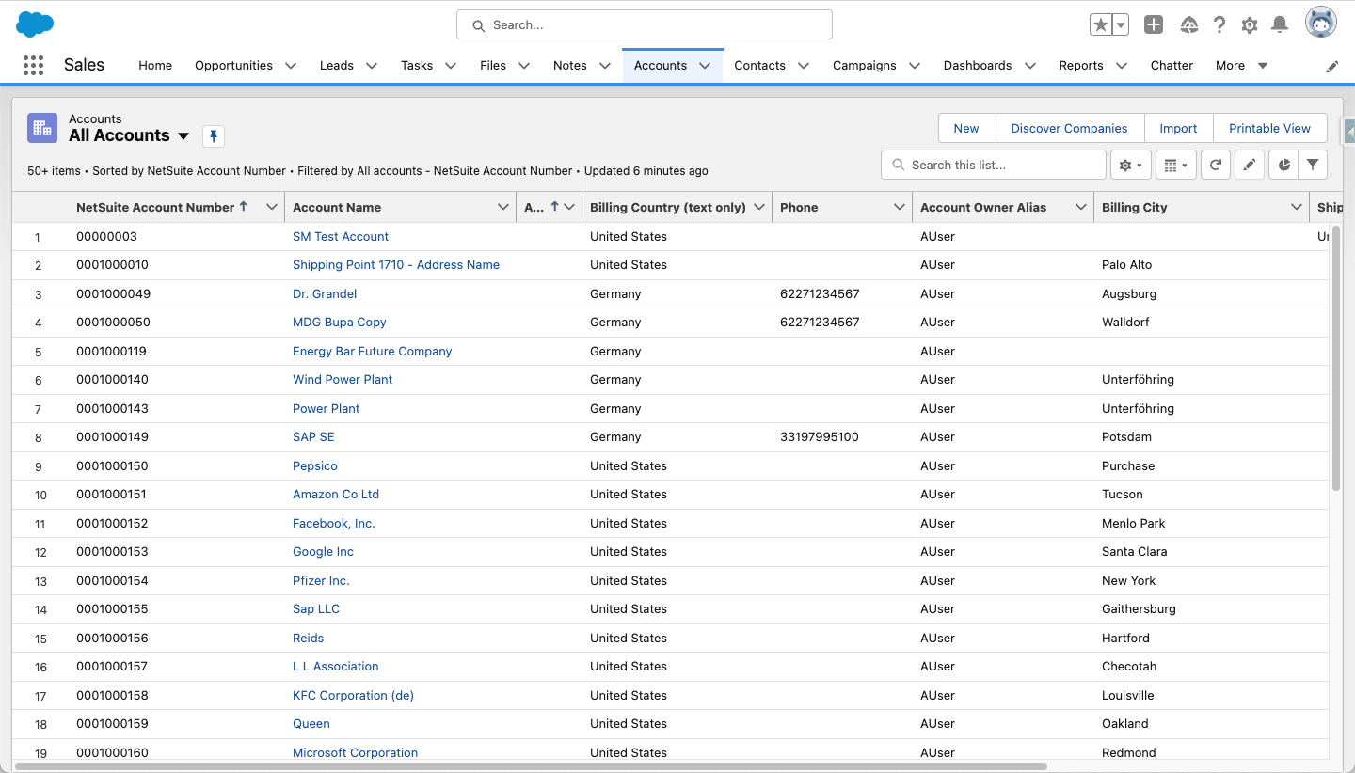Expand the favorites list arrow
Viewport: 1355px width, 773px height.
1121,25
